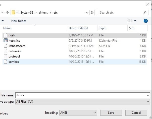The height and width of the screenshot is (119, 152).
Task: Click the refresh icon in address bar
Action: (92, 13)
